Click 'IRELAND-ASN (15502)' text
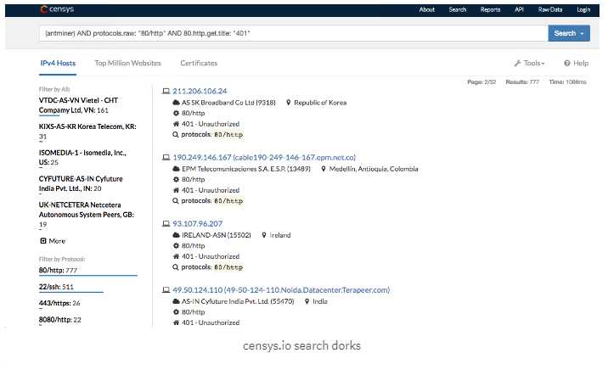 [216, 235]
